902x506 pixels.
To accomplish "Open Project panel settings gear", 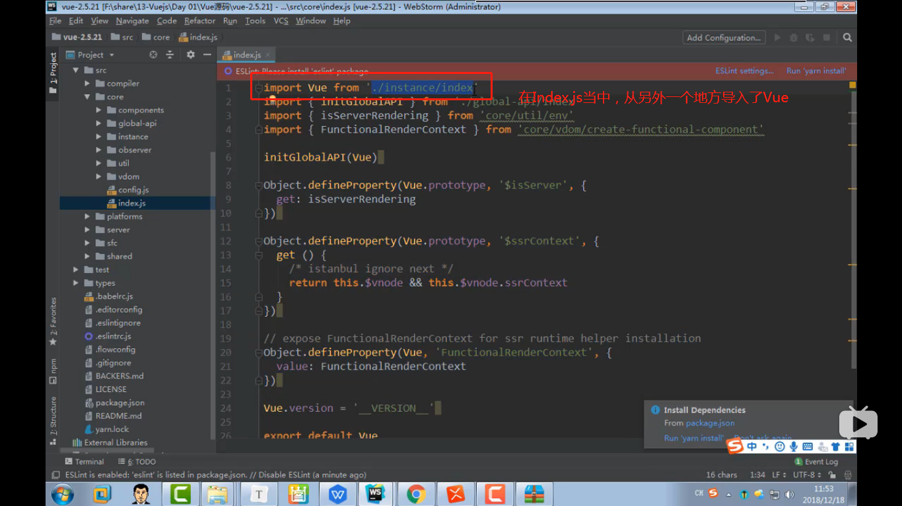I will tap(190, 55).
